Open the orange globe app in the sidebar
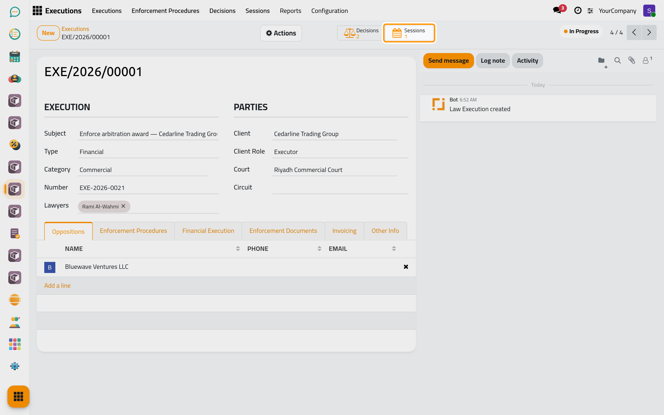Screen dimensions: 664x415 click(15, 300)
